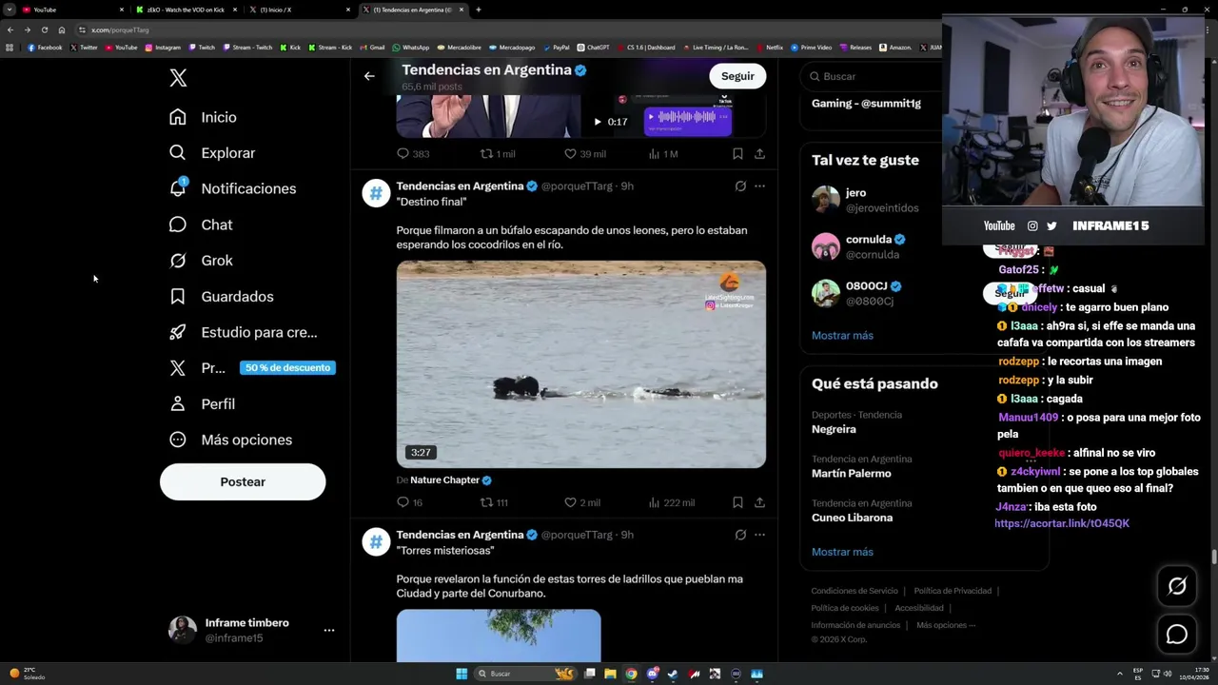Show more under Qué está pasando
This screenshot has height=685, width=1218.
[842, 552]
